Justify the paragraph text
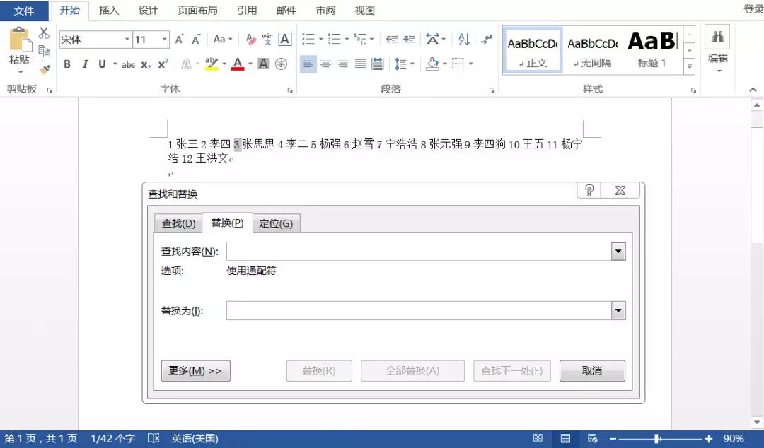Screen dimensions: 764x448 pyautogui.click(x=360, y=64)
